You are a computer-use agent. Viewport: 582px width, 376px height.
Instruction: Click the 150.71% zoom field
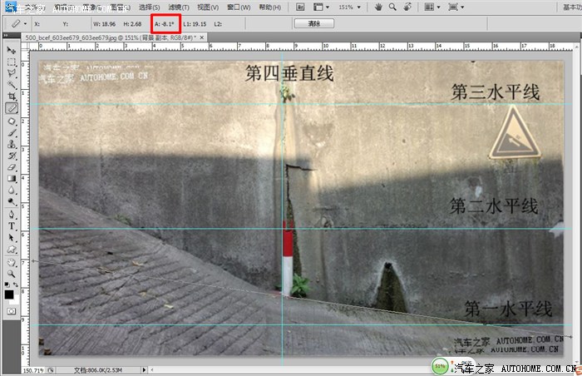[x=33, y=370]
